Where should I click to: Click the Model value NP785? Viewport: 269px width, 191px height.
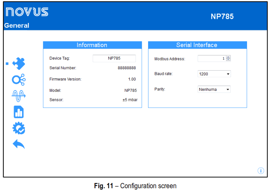click(x=131, y=90)
